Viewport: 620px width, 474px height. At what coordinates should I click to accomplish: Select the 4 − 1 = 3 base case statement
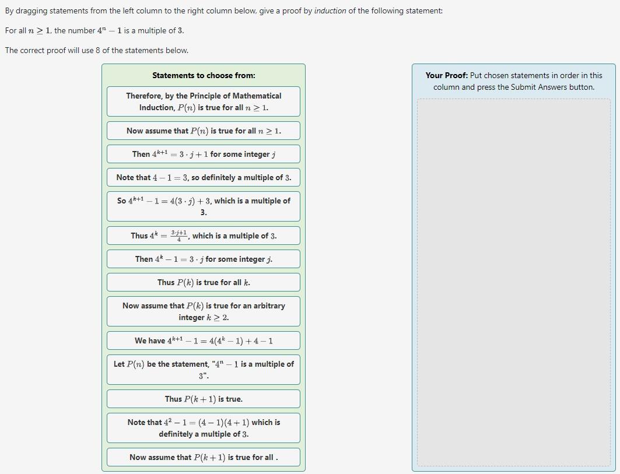(x=203, y=177)
